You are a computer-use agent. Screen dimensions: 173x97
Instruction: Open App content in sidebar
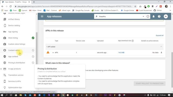pos(13,56)
